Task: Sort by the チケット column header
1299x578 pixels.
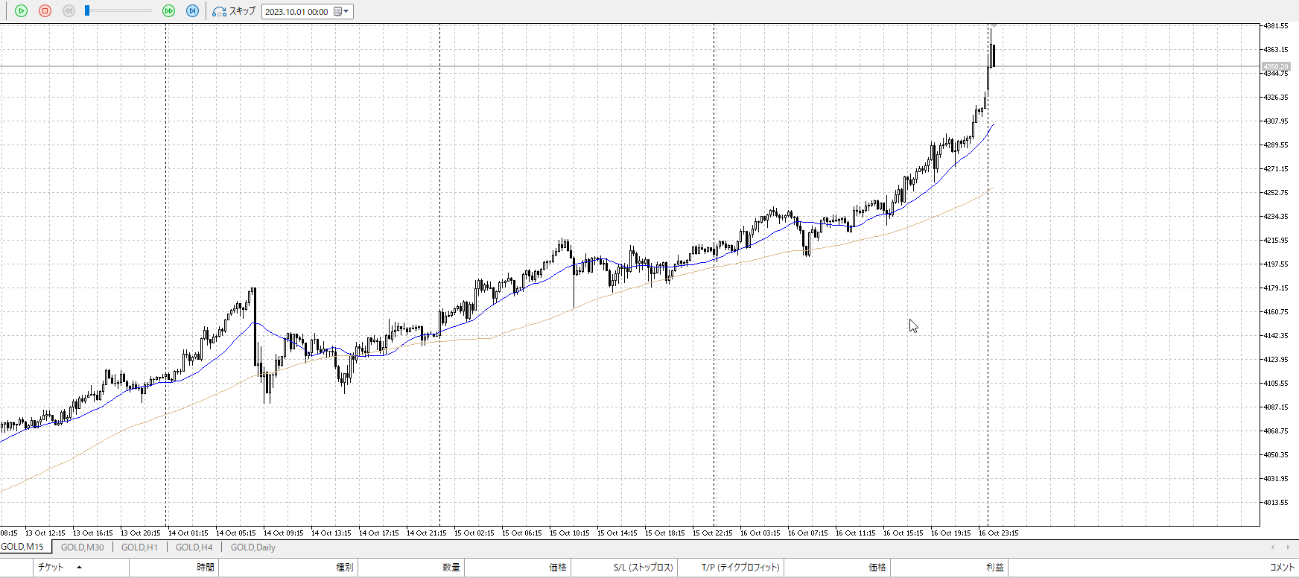Action: (51, 568)
